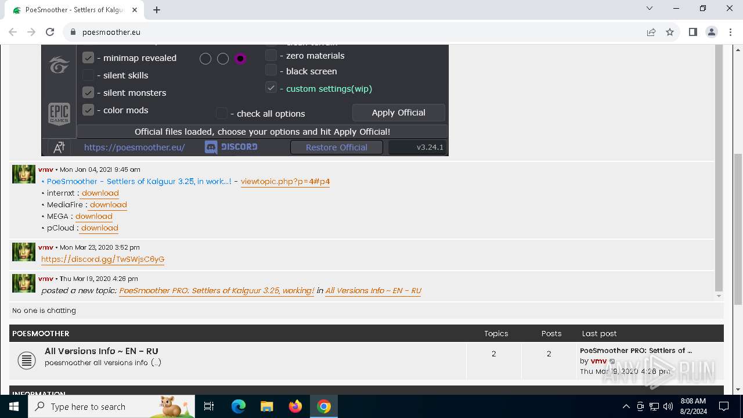Close the PoeSmoother browser tab
This screenshot has width=743, height=418.
point(135,10)
